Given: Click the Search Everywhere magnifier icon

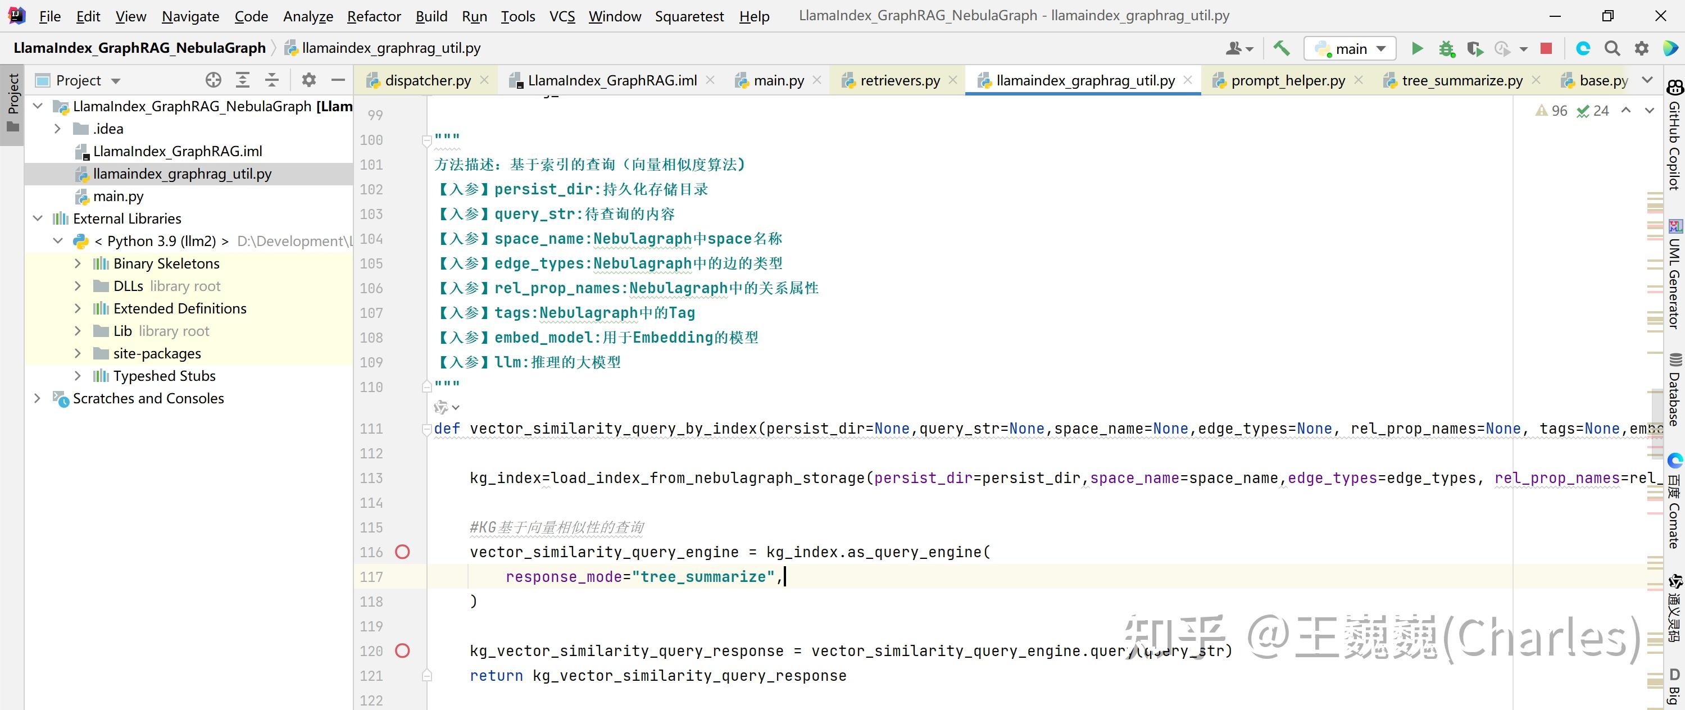Looking at the screenshot, I should click(1613, 48).
